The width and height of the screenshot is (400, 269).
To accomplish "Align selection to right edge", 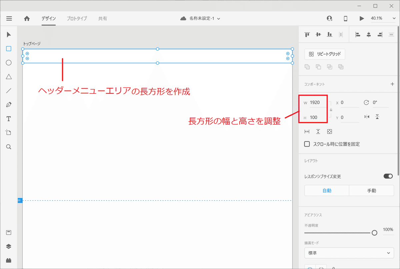I will click(380, 34).
